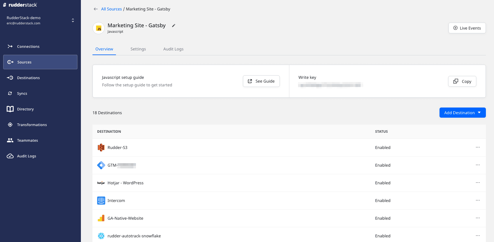
Task: Click the pencil edit icon beside source name
Action: point(173,26)
